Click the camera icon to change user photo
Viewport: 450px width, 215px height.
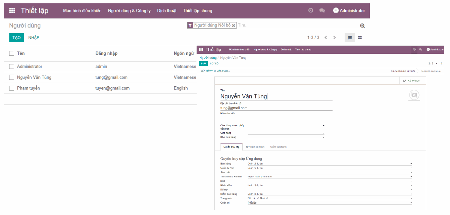pos(414,95)
